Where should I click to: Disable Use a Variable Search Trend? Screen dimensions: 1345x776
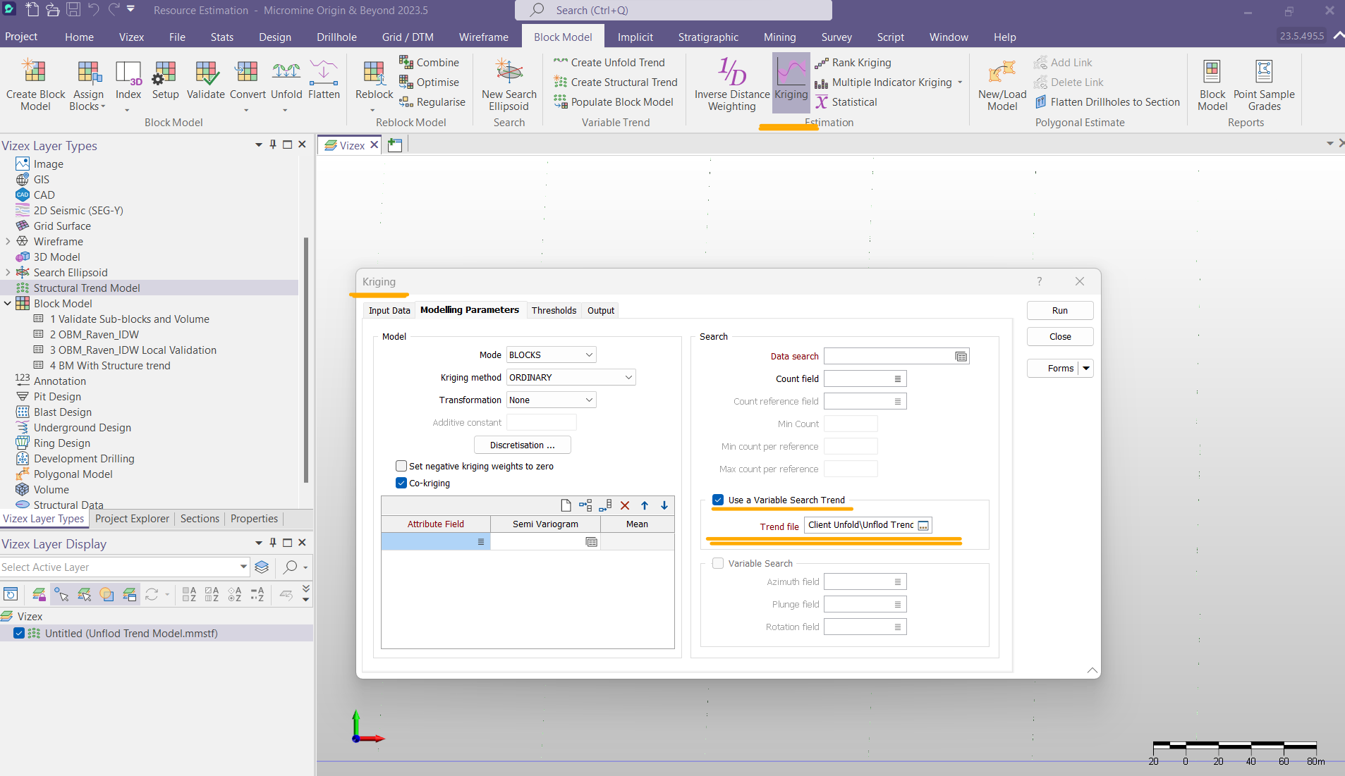pyautogui.click(x=718, y=500)
